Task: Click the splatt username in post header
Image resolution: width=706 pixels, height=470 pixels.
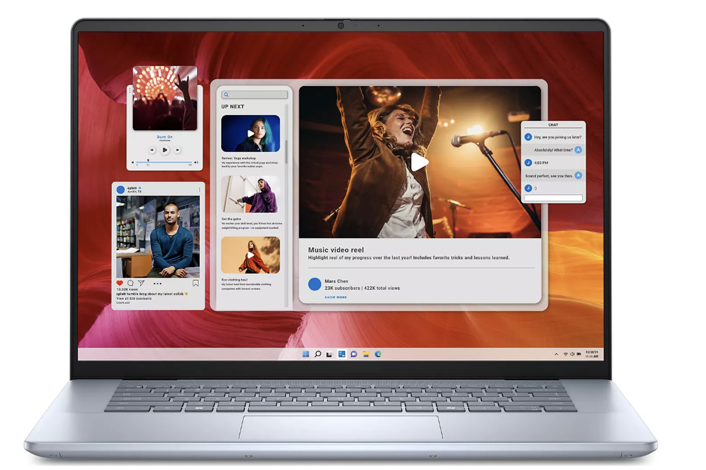Action: tap(132, 188)
